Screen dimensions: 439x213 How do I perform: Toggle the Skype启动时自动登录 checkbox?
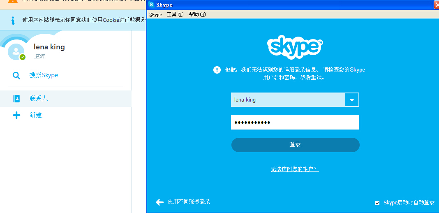point(377,203)
